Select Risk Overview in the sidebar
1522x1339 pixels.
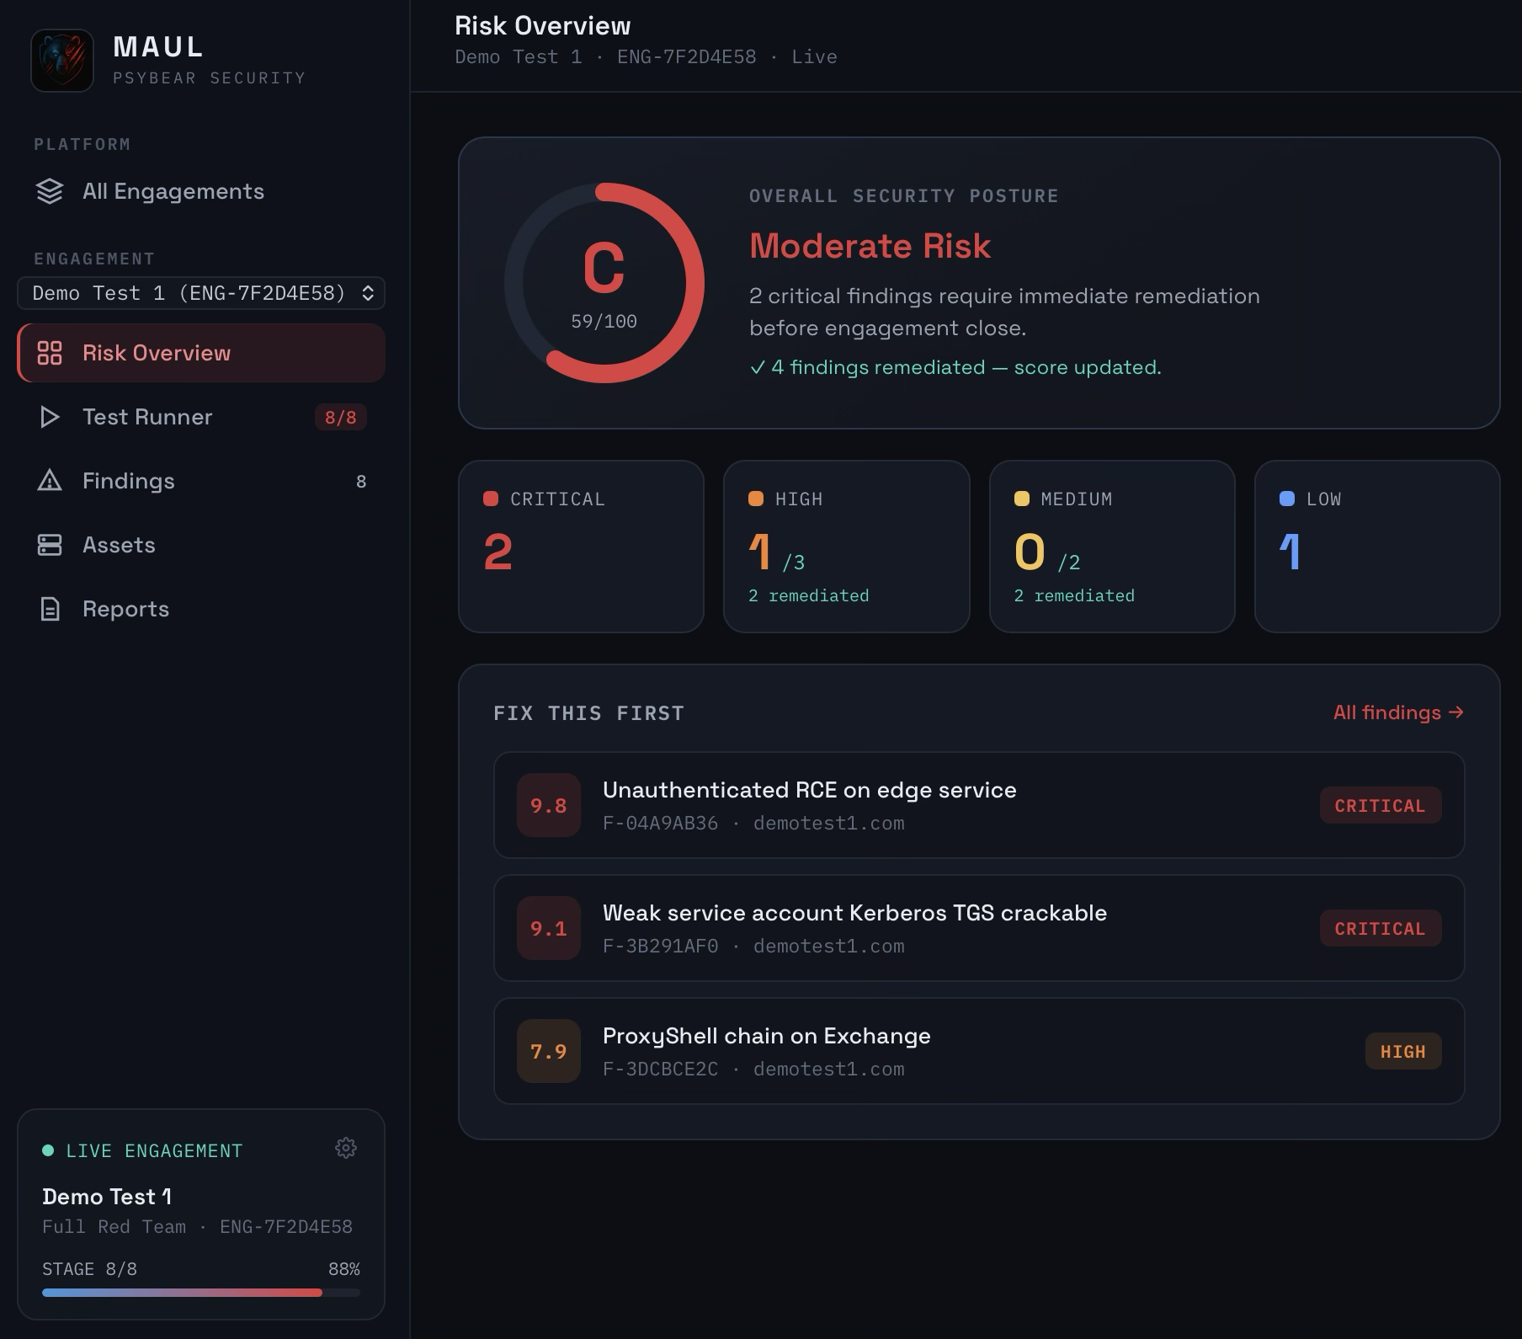point(201,353)
